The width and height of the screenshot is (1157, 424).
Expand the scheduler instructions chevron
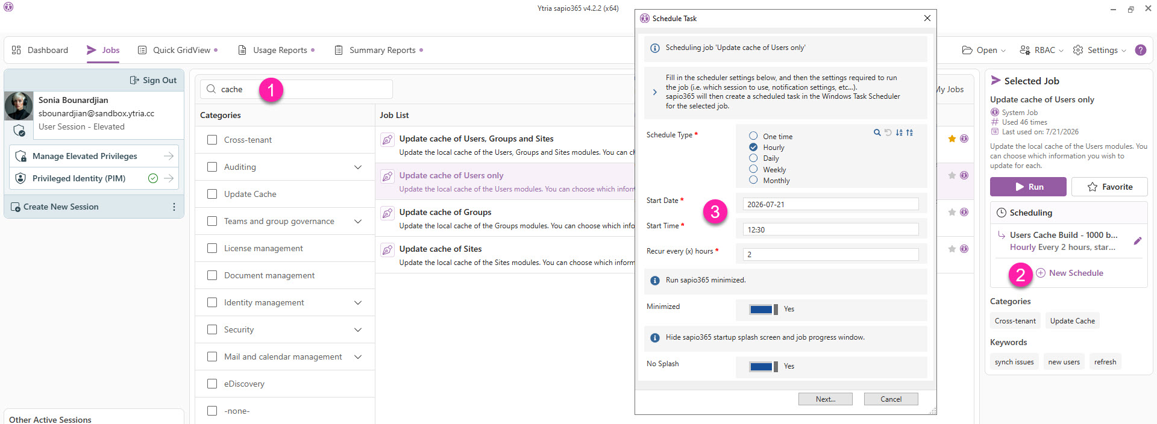[x=655, y=92]
